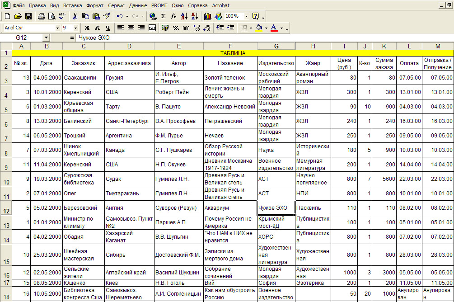This screenshot has height=302, width=454.
Task: Click the AutoSum sigma icon
Action: [x=163, y=16]
